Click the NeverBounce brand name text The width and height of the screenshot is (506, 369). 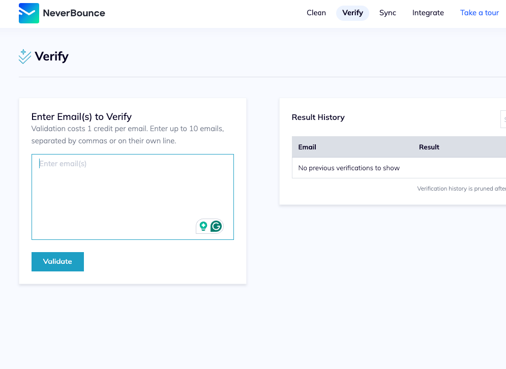coord(74,13)
